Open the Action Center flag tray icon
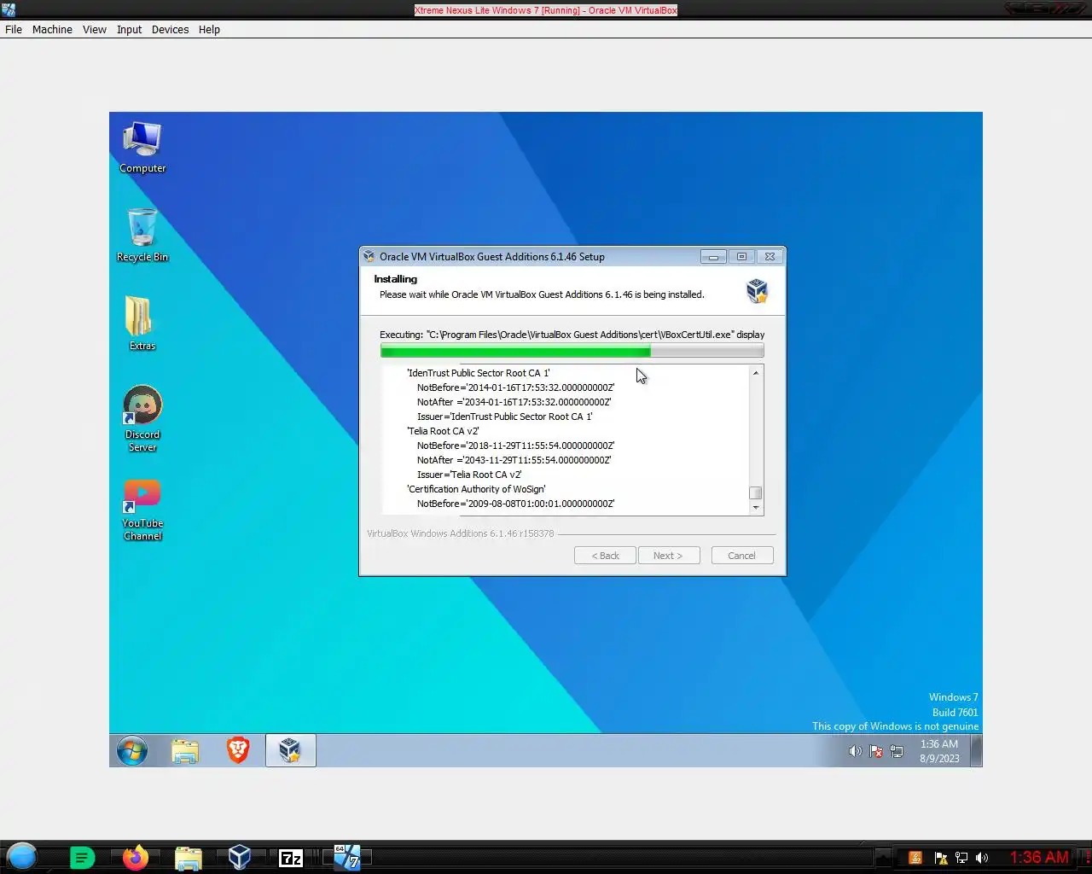1092x874 pixels. click(x=876, y=751)
